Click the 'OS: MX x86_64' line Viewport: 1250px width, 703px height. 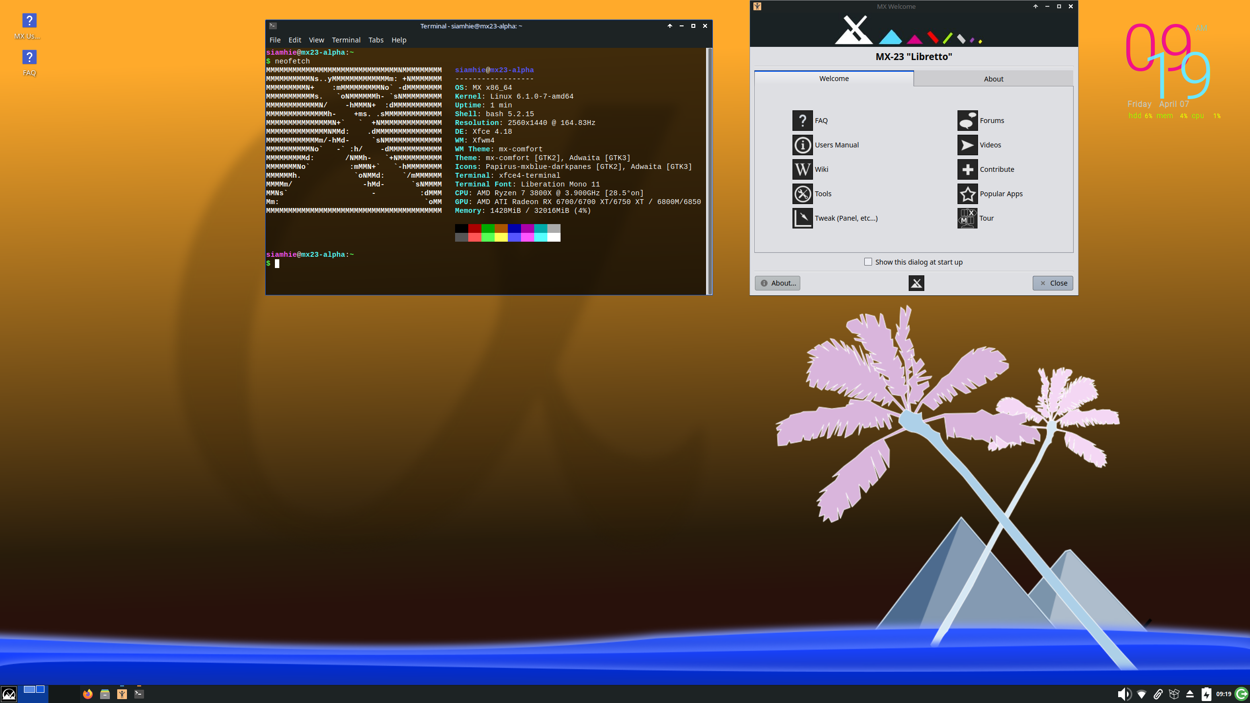(x=483, y=88)
